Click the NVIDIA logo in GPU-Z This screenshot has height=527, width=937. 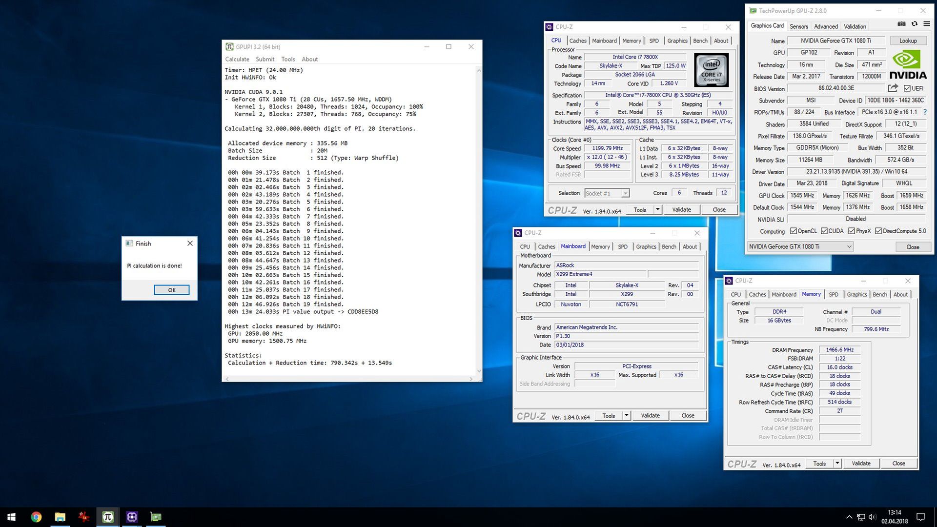coord(908,65)
